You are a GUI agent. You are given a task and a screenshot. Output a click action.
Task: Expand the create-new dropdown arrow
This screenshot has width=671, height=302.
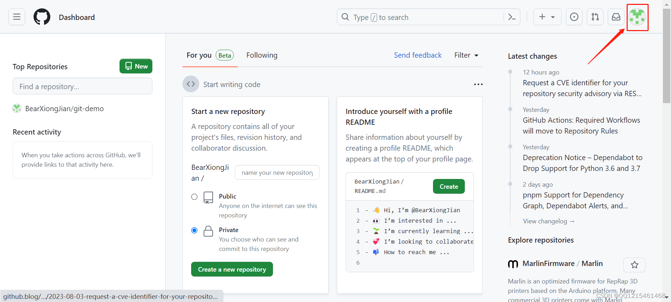click(553, 17)
